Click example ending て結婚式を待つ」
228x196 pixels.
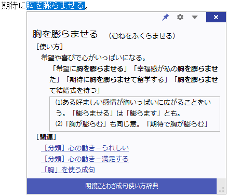point(75,90)
